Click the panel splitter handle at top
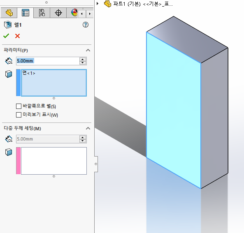The height and width of the screenshot is (233, 244). [46, 2]
